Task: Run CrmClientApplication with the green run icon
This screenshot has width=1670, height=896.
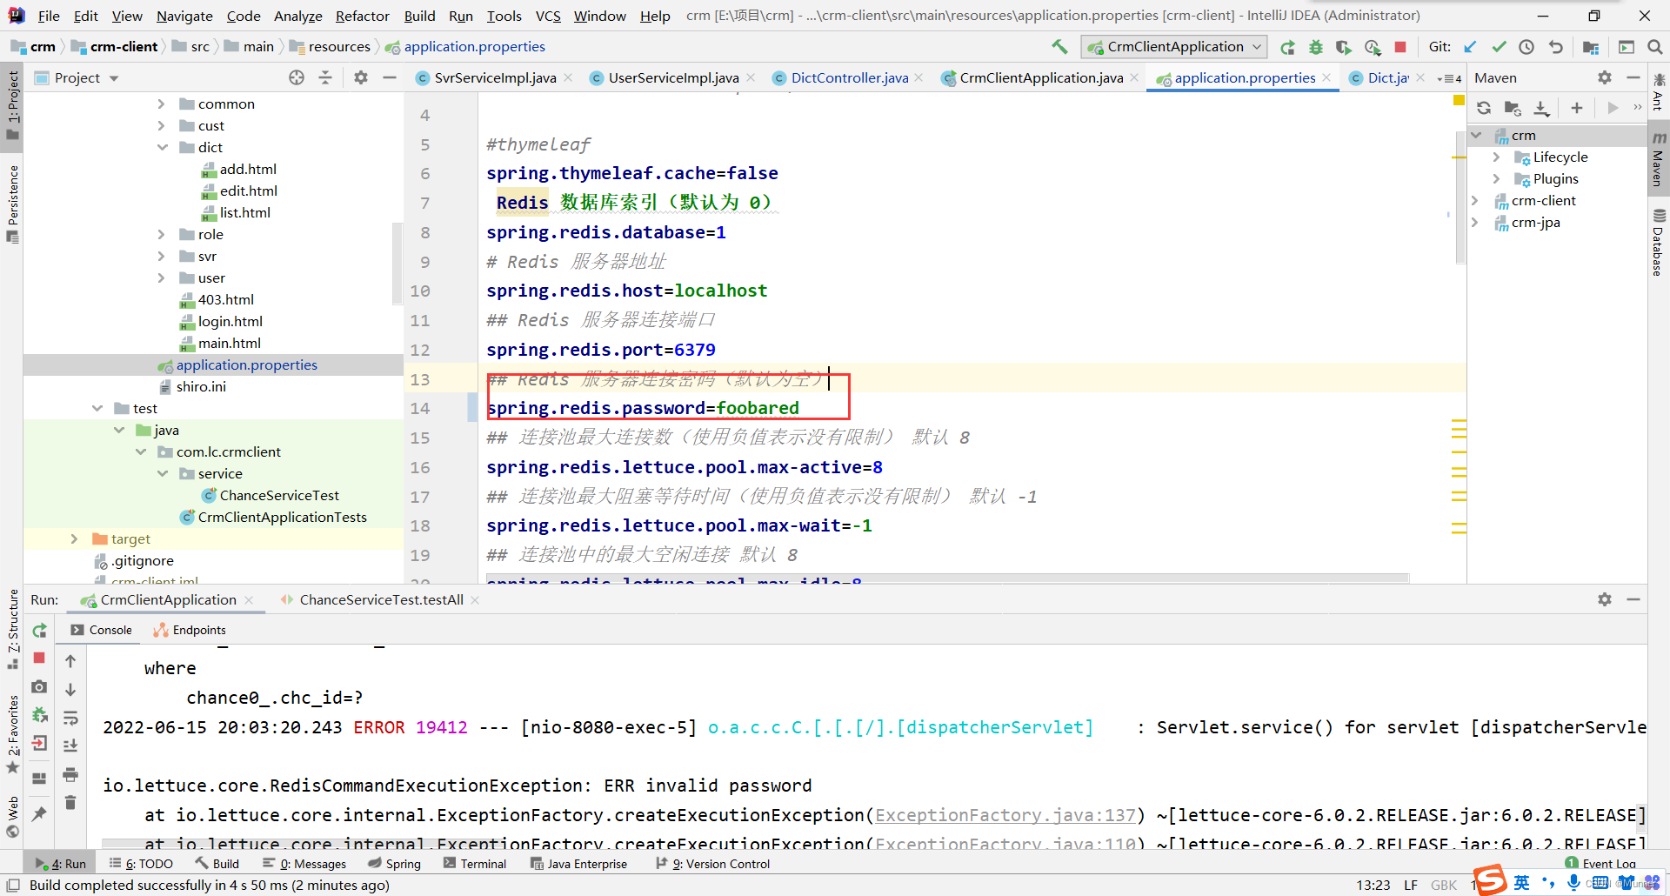Action: coord(1288,47)
